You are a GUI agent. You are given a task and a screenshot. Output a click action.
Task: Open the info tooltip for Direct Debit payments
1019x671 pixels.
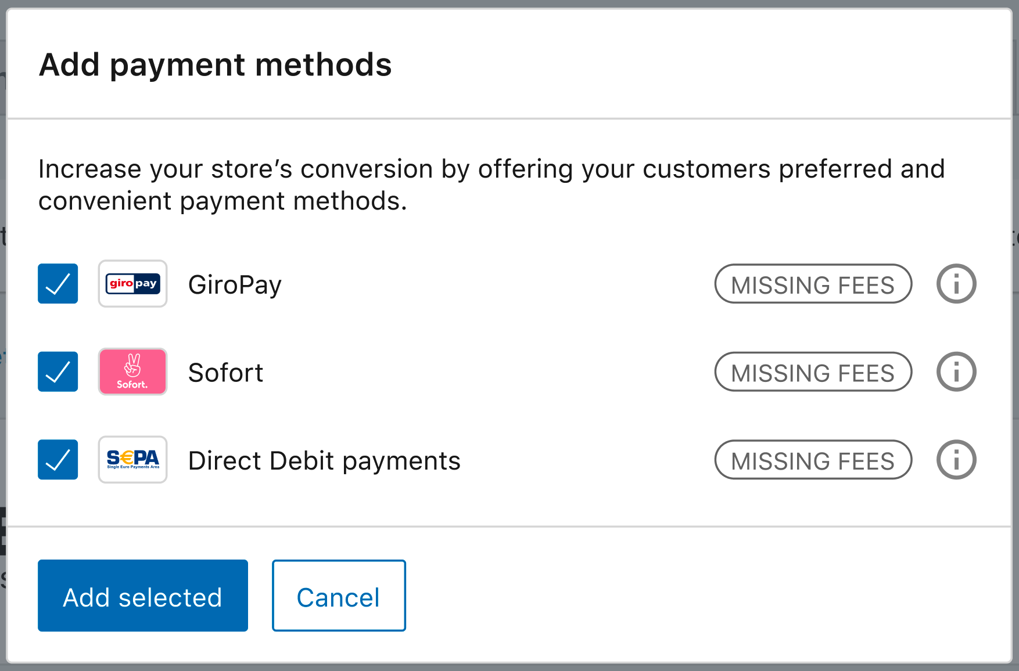pyautogui.click(x=956, y=459)
